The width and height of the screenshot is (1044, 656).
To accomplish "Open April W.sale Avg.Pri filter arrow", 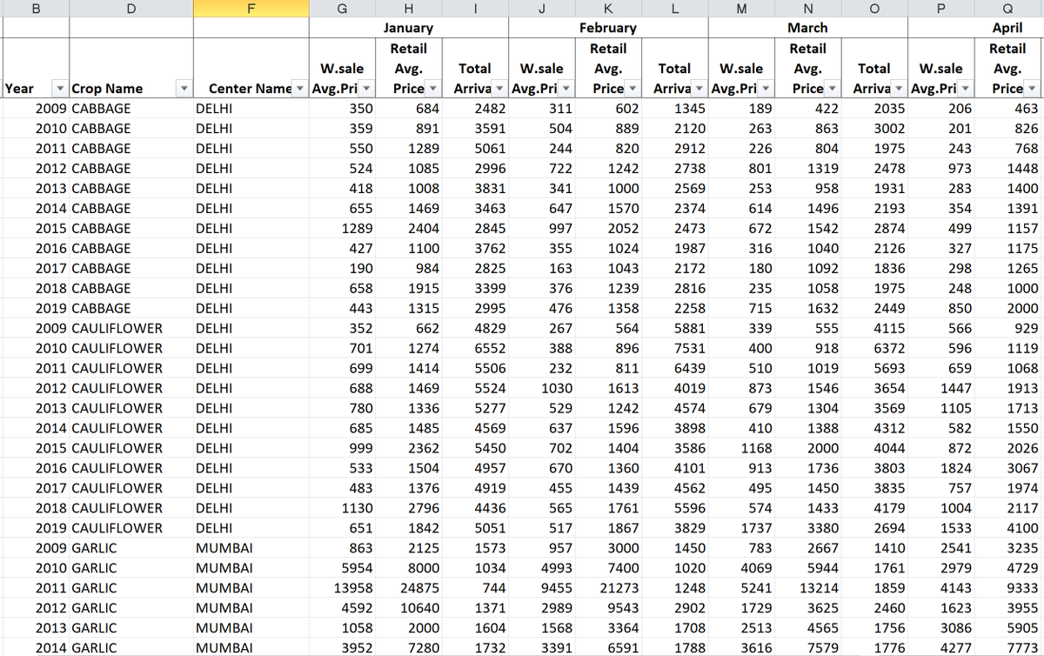I will click(x=967, y=89).
